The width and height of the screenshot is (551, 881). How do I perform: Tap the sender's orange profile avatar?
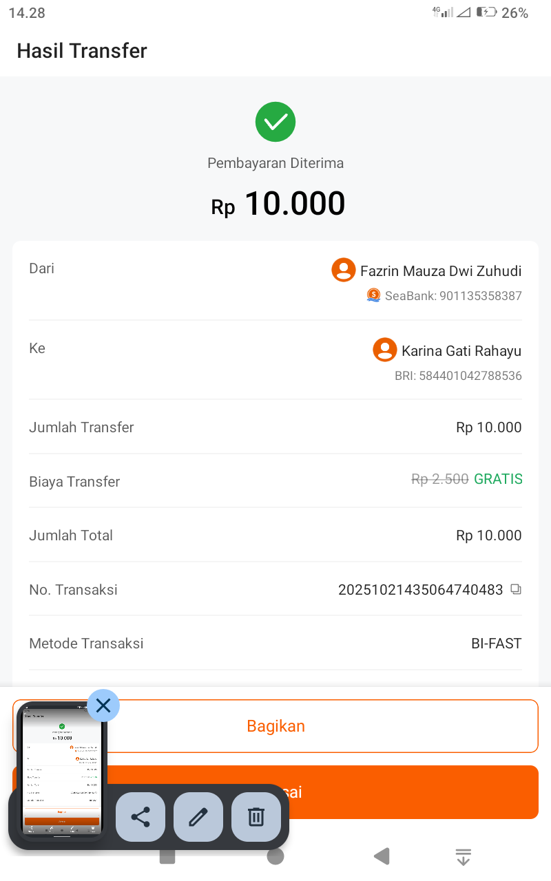pos(344,270)
